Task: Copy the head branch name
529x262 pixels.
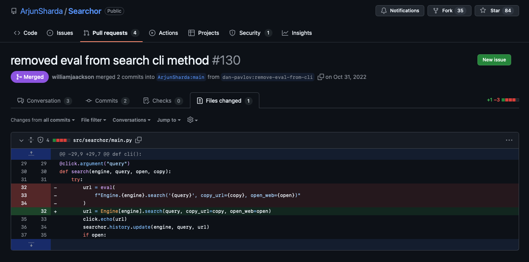Action: click(321, 77)
